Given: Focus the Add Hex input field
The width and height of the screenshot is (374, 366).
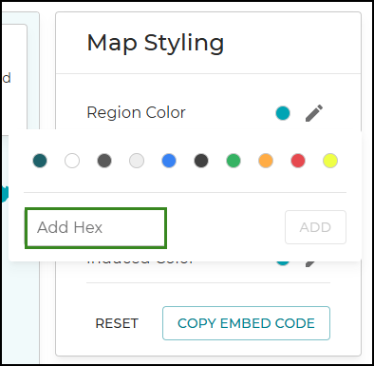Looking at the screenshot, I should coord(96,228).
